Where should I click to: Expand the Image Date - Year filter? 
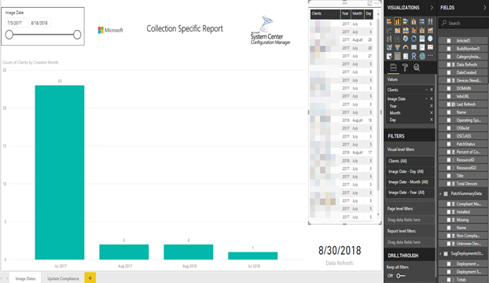point(410,193)
